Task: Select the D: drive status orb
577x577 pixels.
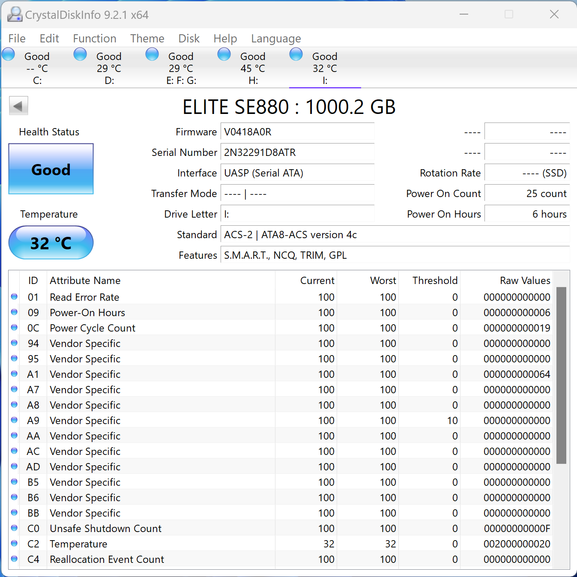Action: click(80, 55)
